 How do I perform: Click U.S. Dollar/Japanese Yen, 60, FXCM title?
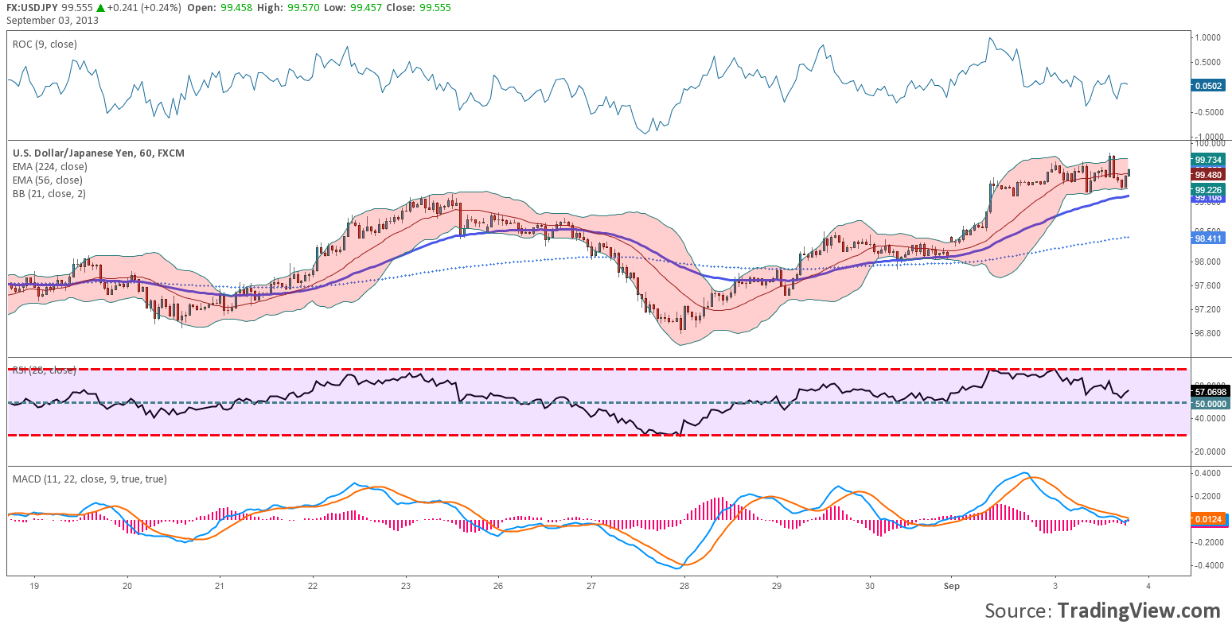pyautogui.click(x=98, y=153)
